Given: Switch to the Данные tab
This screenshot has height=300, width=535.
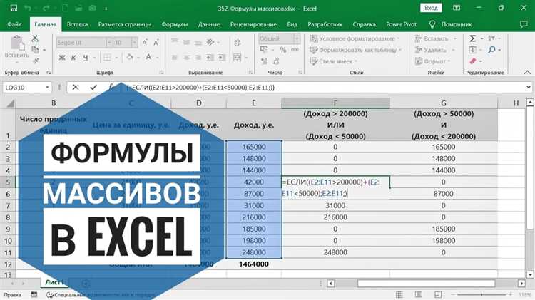Looking at the screenshot, I should click(x=209, y=24).
